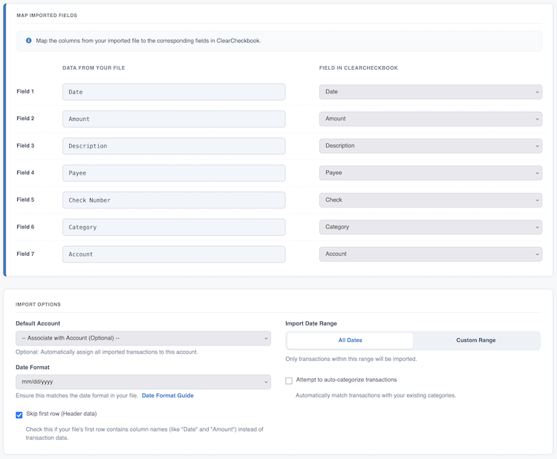Screen dimensions: 557x459
Task: Click the Field 4 Payee file data box
Action: [174, 173]
